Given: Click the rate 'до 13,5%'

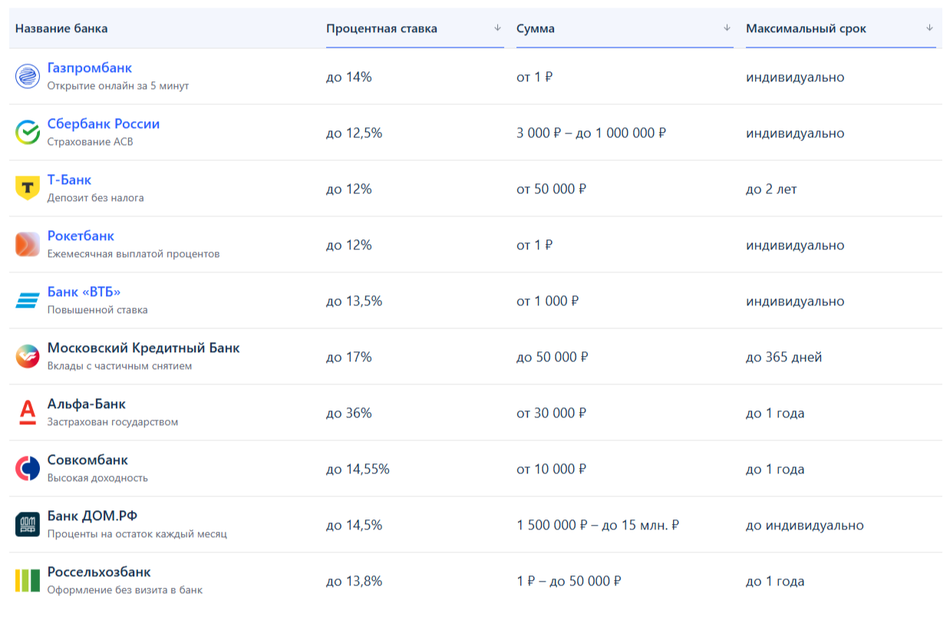Looking at the screenshot, I should (x=354, y=301).
